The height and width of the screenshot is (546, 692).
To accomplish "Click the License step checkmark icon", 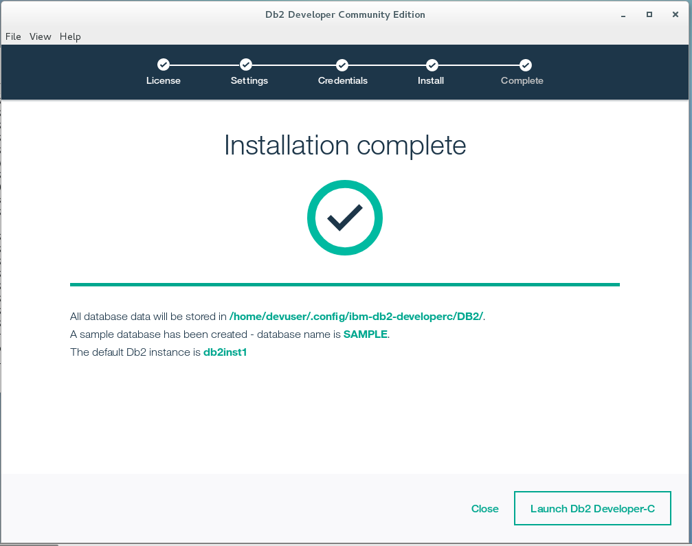I will [x=164, y=65].
